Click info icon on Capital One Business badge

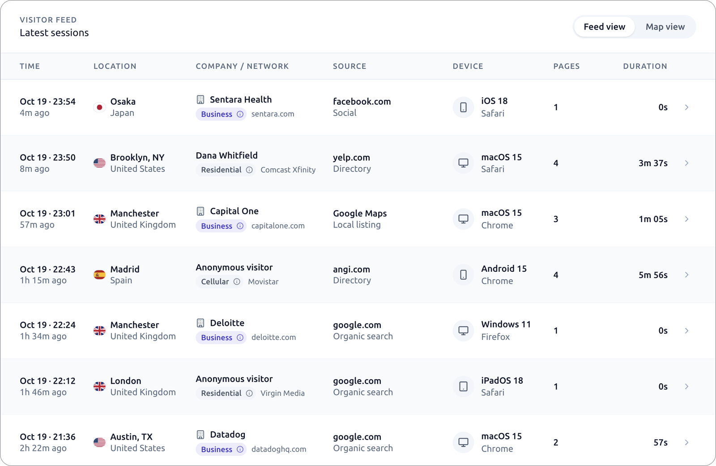[240, 226]
